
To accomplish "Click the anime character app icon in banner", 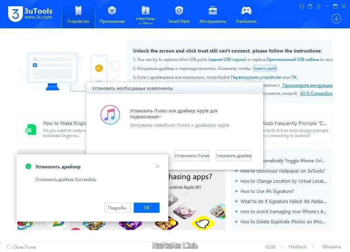I will (x=184, y=210).
